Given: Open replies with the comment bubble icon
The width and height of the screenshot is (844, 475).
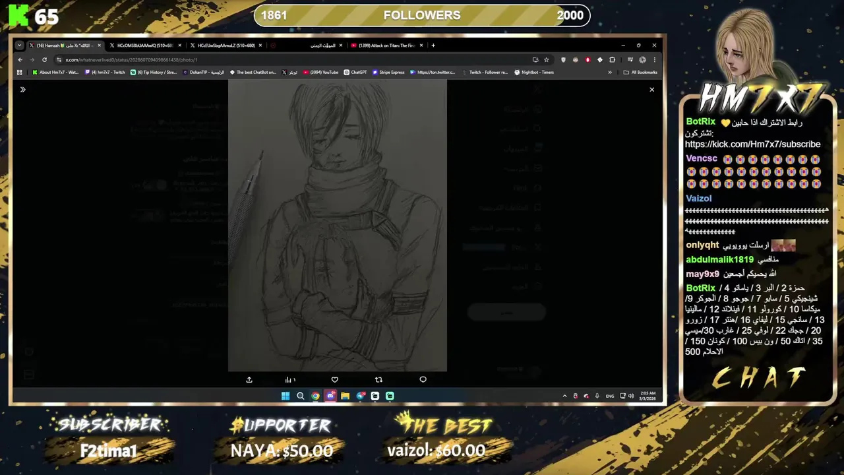Looking at the screenshot, I should [423, 380].
